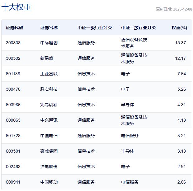Click the 中证一级行业分类 column header
The image size is (193, 191).
click(x=95, y=28)
